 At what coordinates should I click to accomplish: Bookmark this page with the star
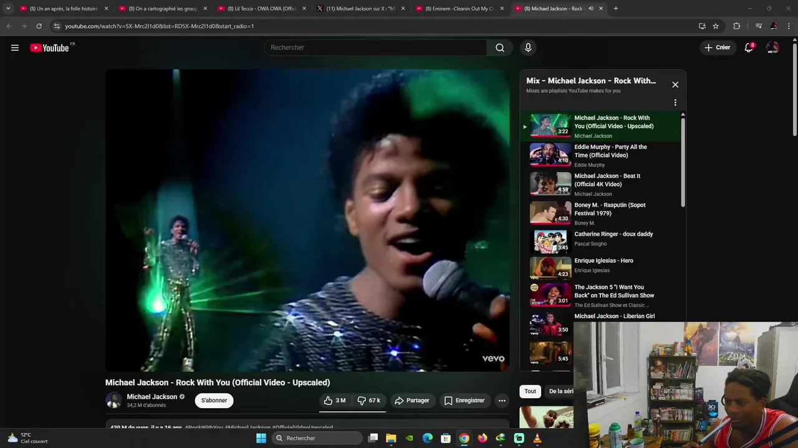[716, 26]
